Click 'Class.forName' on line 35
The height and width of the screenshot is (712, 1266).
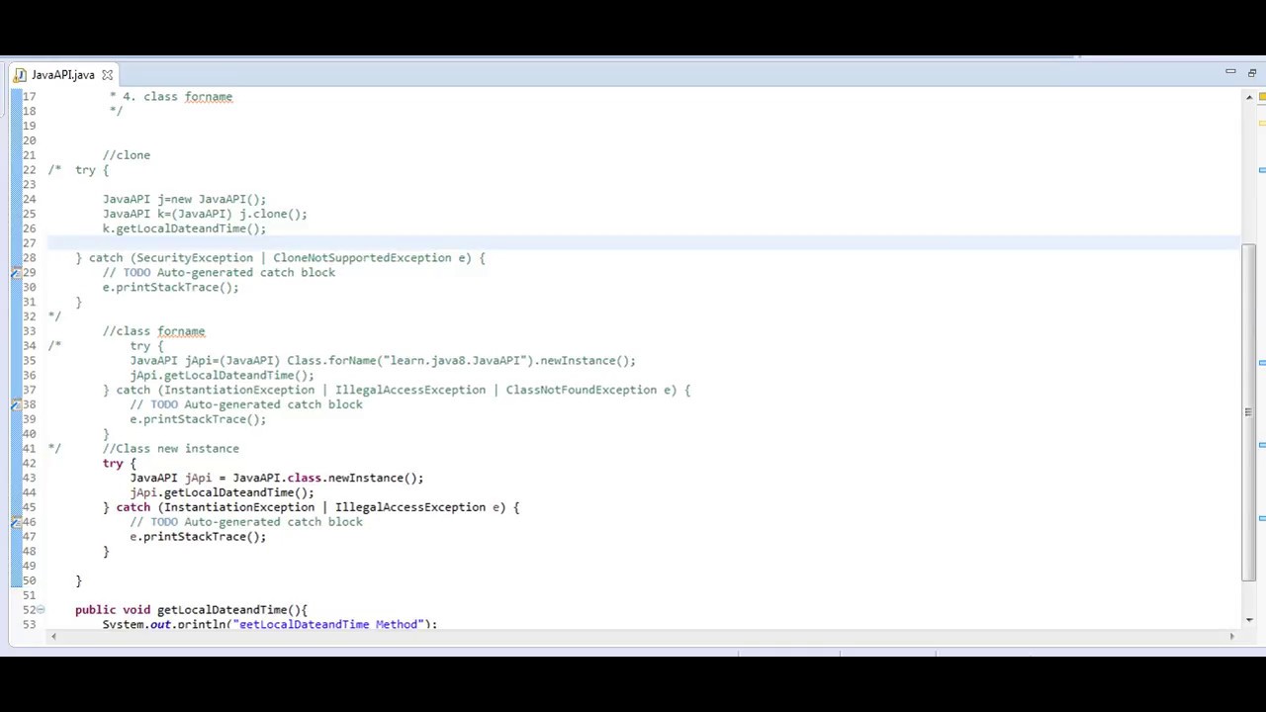coord(331,361)
